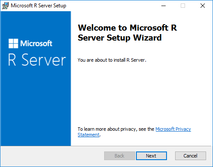Click the Microsoft four-square logo
This screenshot has height=167, width=213.
13,44
